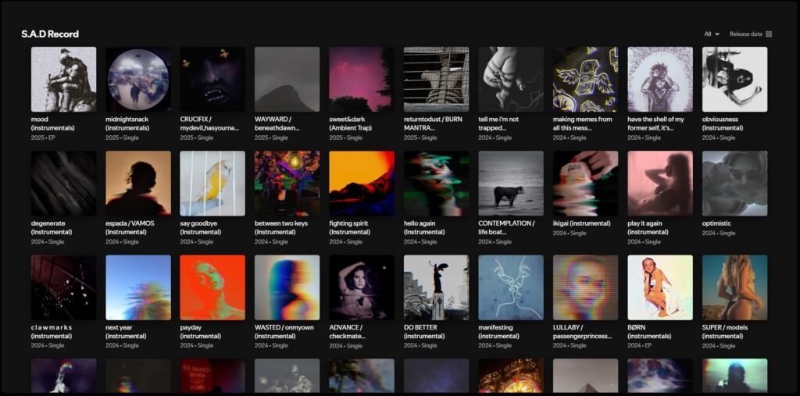Open the next year cover art

[138, 287]
